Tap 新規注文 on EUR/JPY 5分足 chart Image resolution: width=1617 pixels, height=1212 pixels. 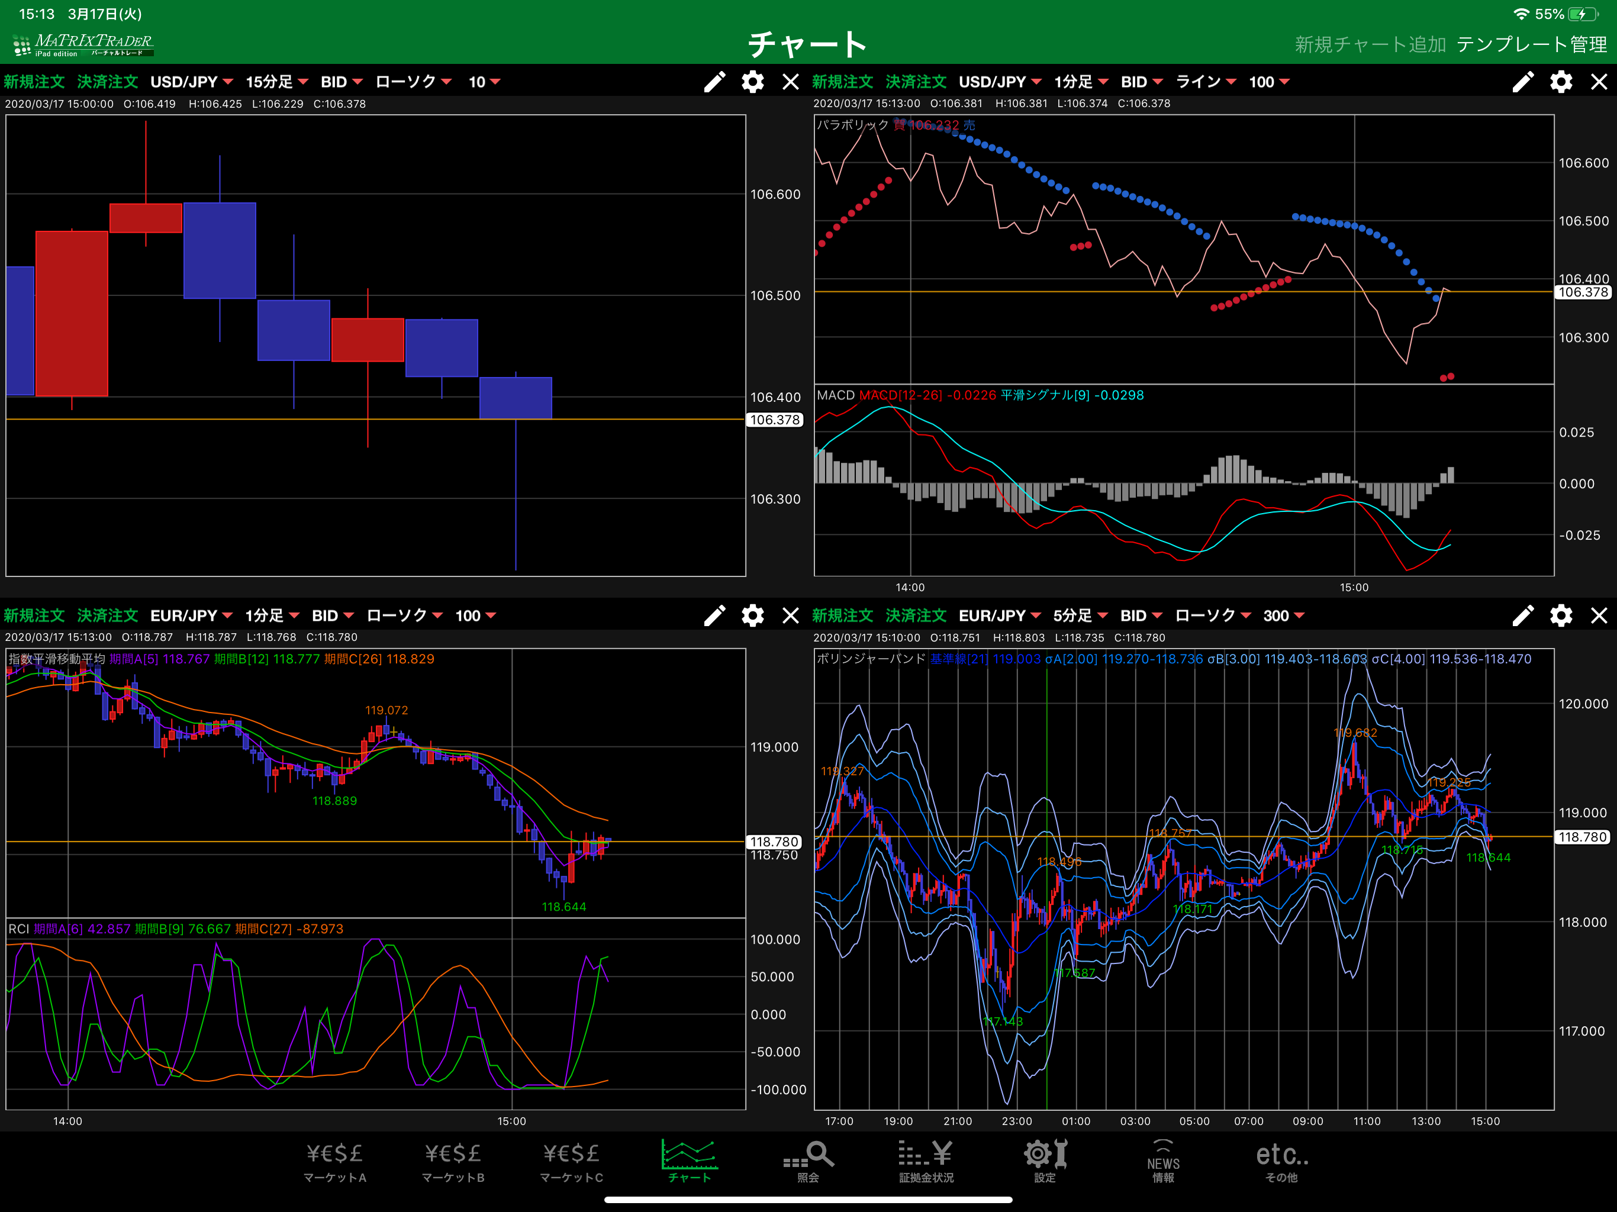(843, 615)
